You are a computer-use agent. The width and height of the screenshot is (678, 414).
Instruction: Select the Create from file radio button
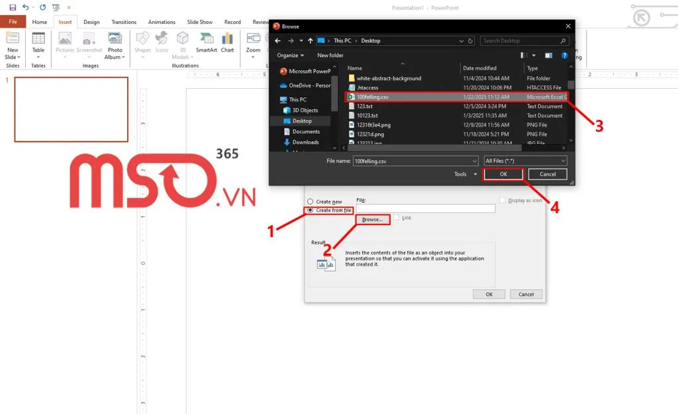pos(311,210)
